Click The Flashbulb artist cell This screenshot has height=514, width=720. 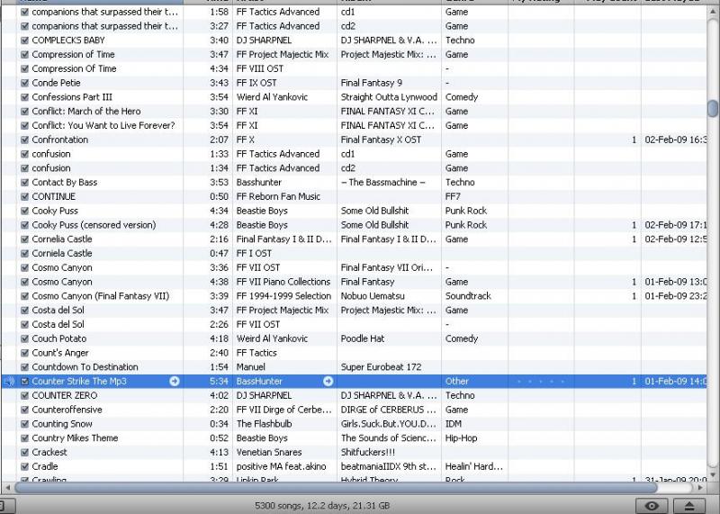[264, 424]
